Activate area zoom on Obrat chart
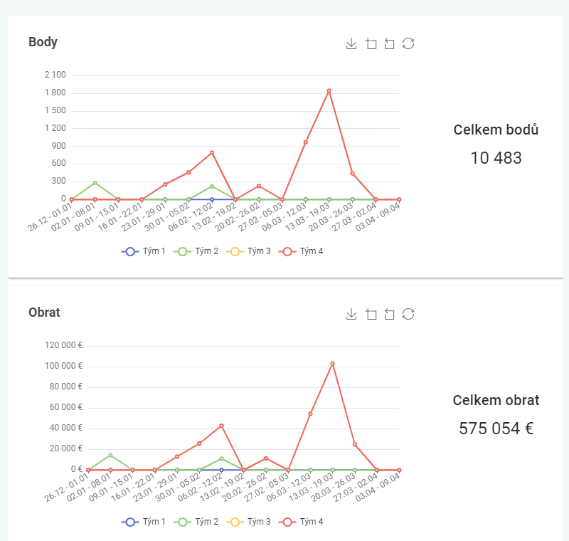569x541 pixels. (x=371, y=315)
